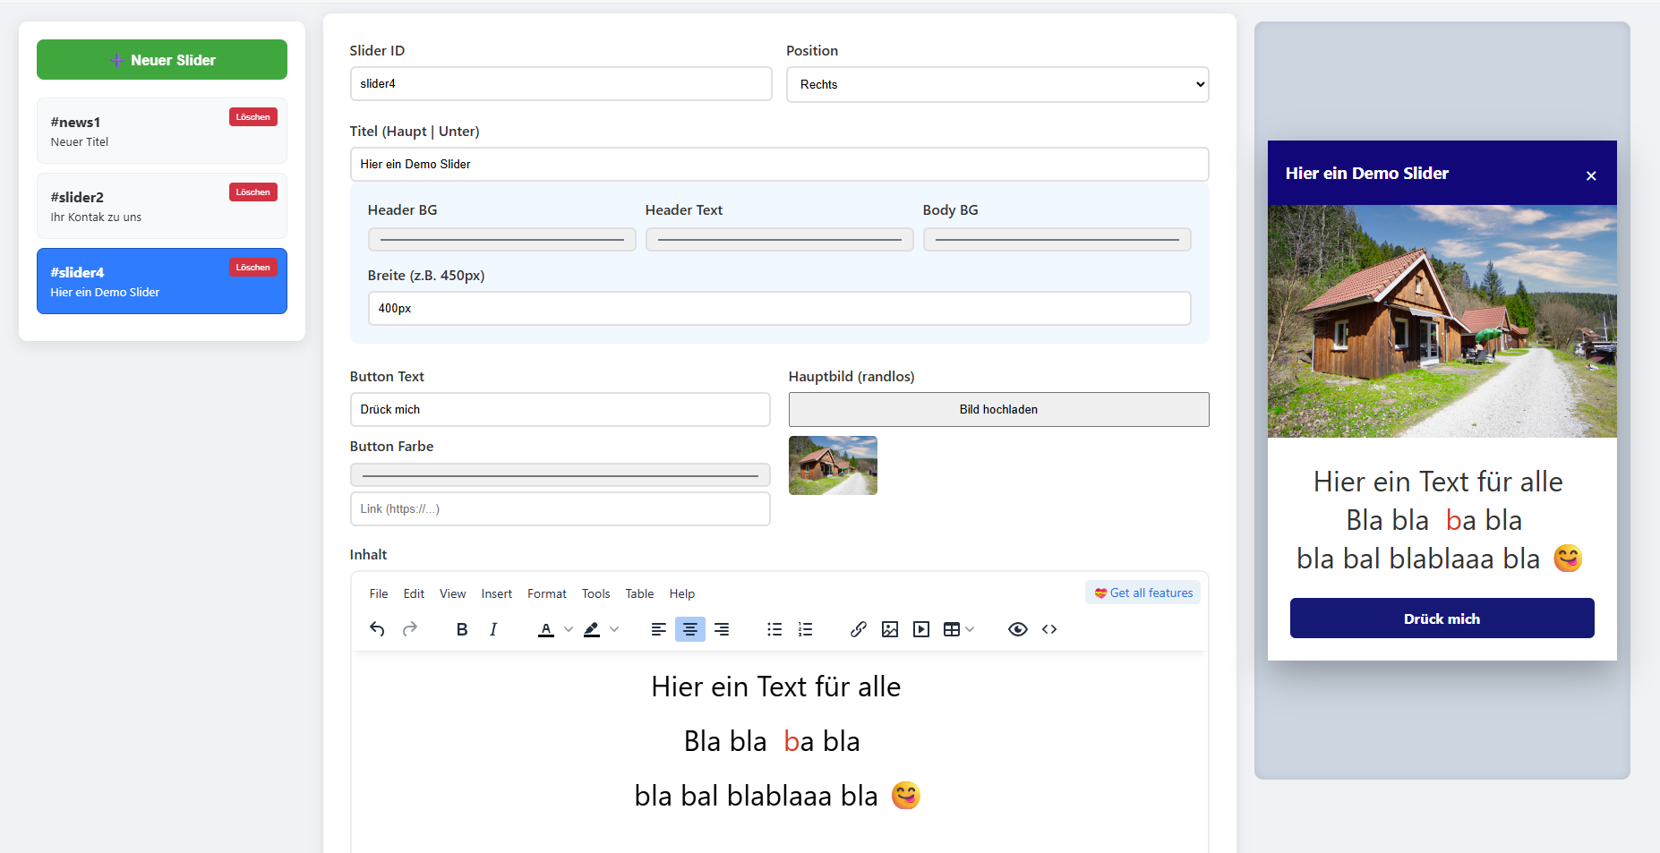This screenshot has width=1660, height=853.
Task: Toggle center alignment in the editor
Action: tap(689, 629)
